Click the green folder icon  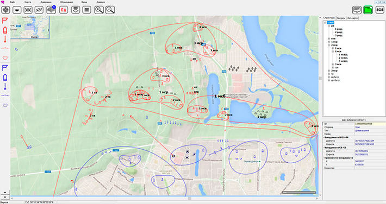tap(368, 10)
